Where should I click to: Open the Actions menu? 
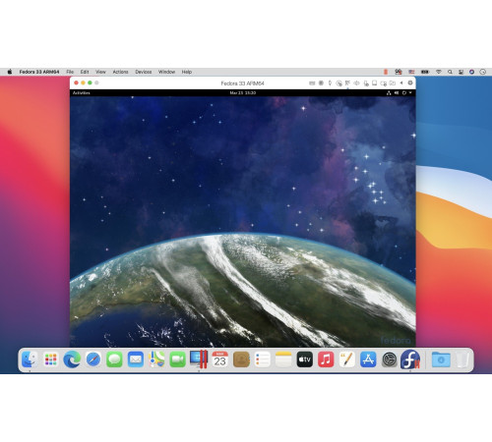(x=120, y=72)
